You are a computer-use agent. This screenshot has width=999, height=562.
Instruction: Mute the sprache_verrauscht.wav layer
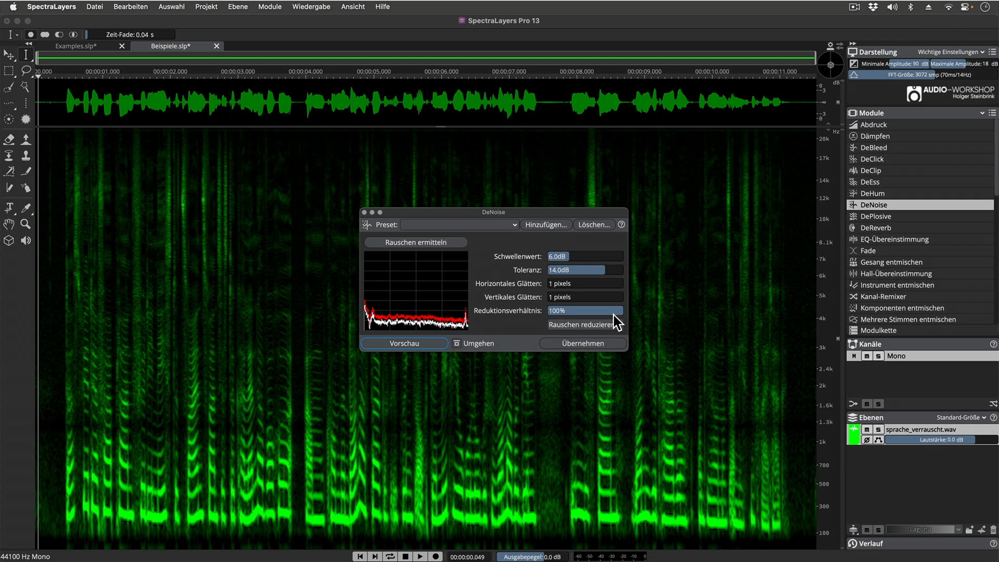(867, 429)
